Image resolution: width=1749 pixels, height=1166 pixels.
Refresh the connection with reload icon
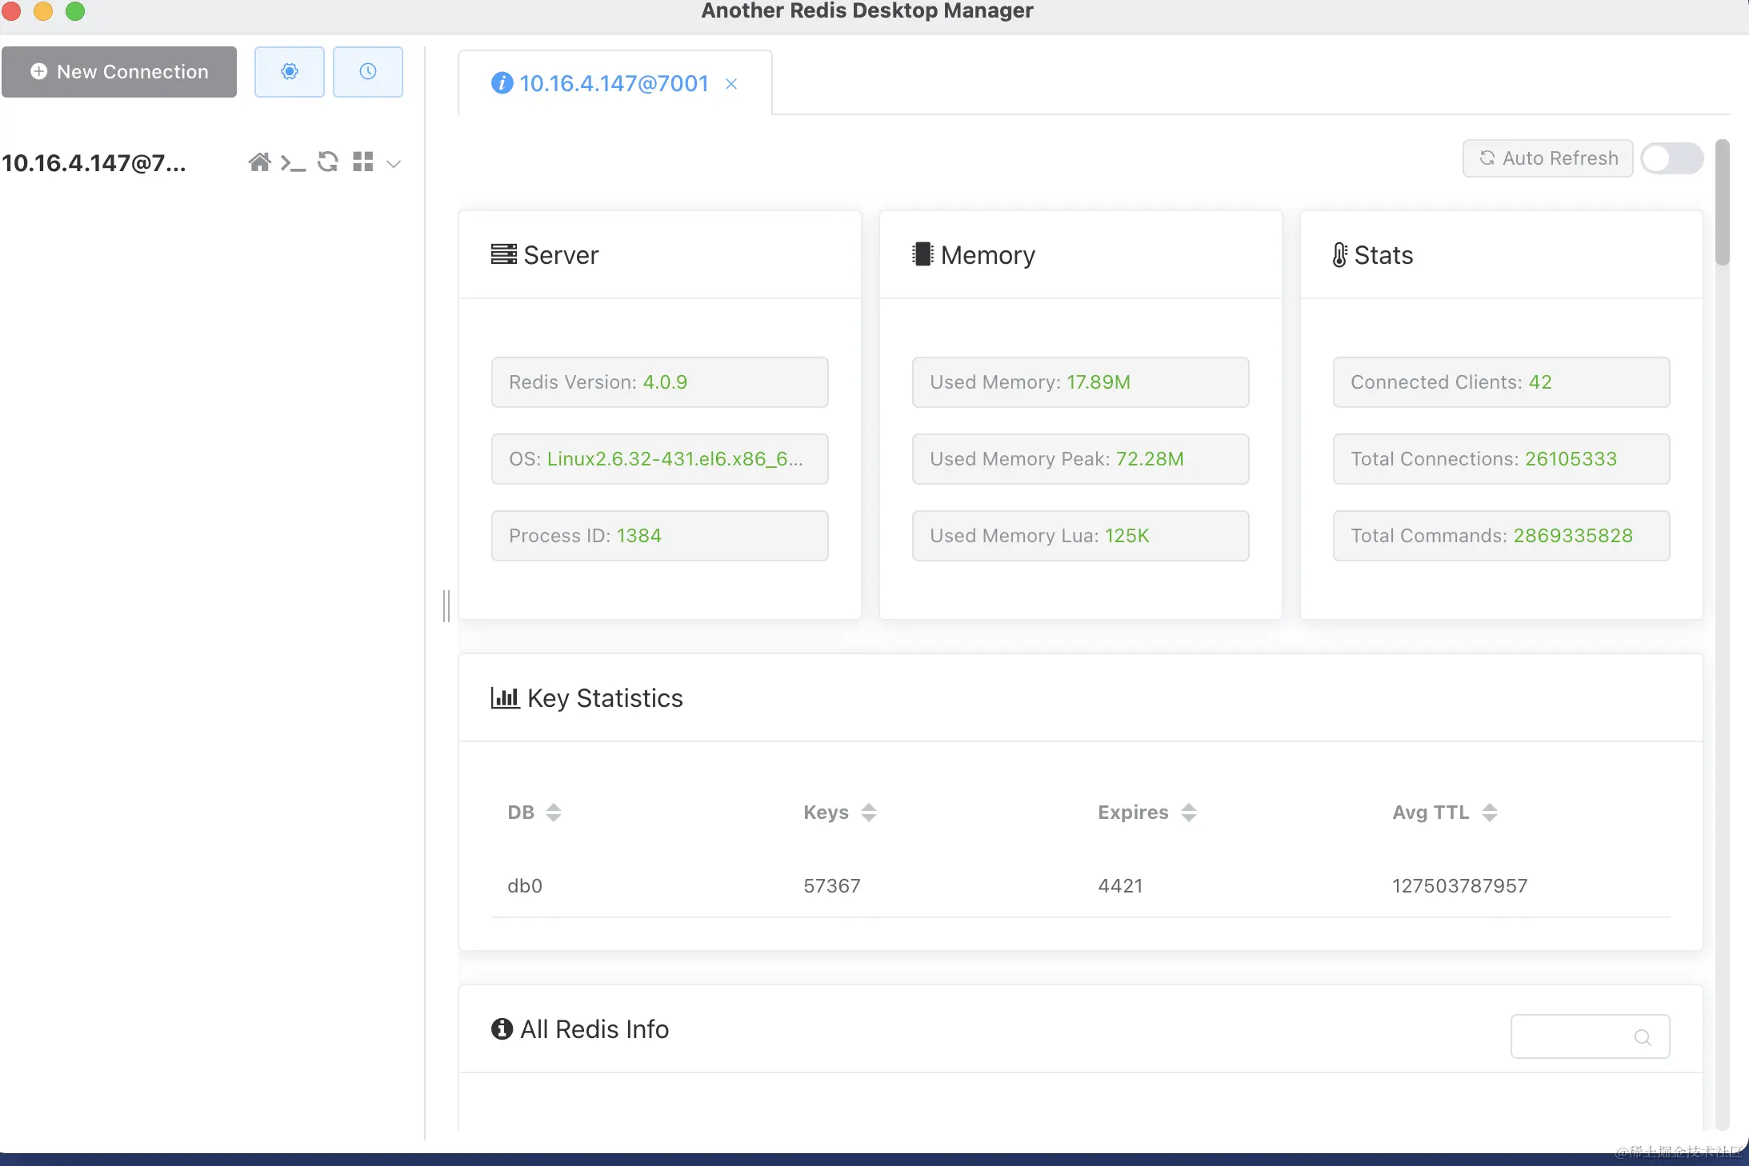click(x=327, y=162)
